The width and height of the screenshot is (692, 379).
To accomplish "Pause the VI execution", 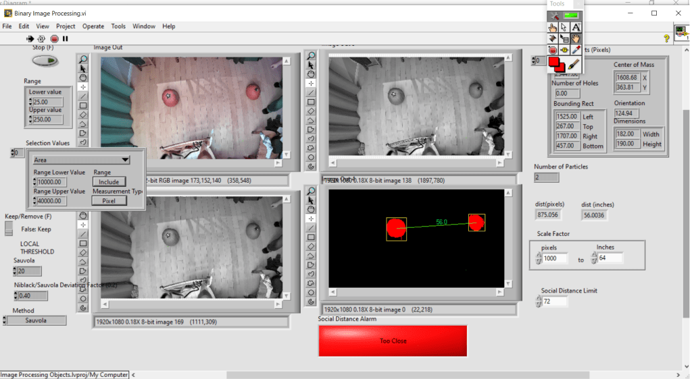I will pyautogui.click(x=66, y=38).
